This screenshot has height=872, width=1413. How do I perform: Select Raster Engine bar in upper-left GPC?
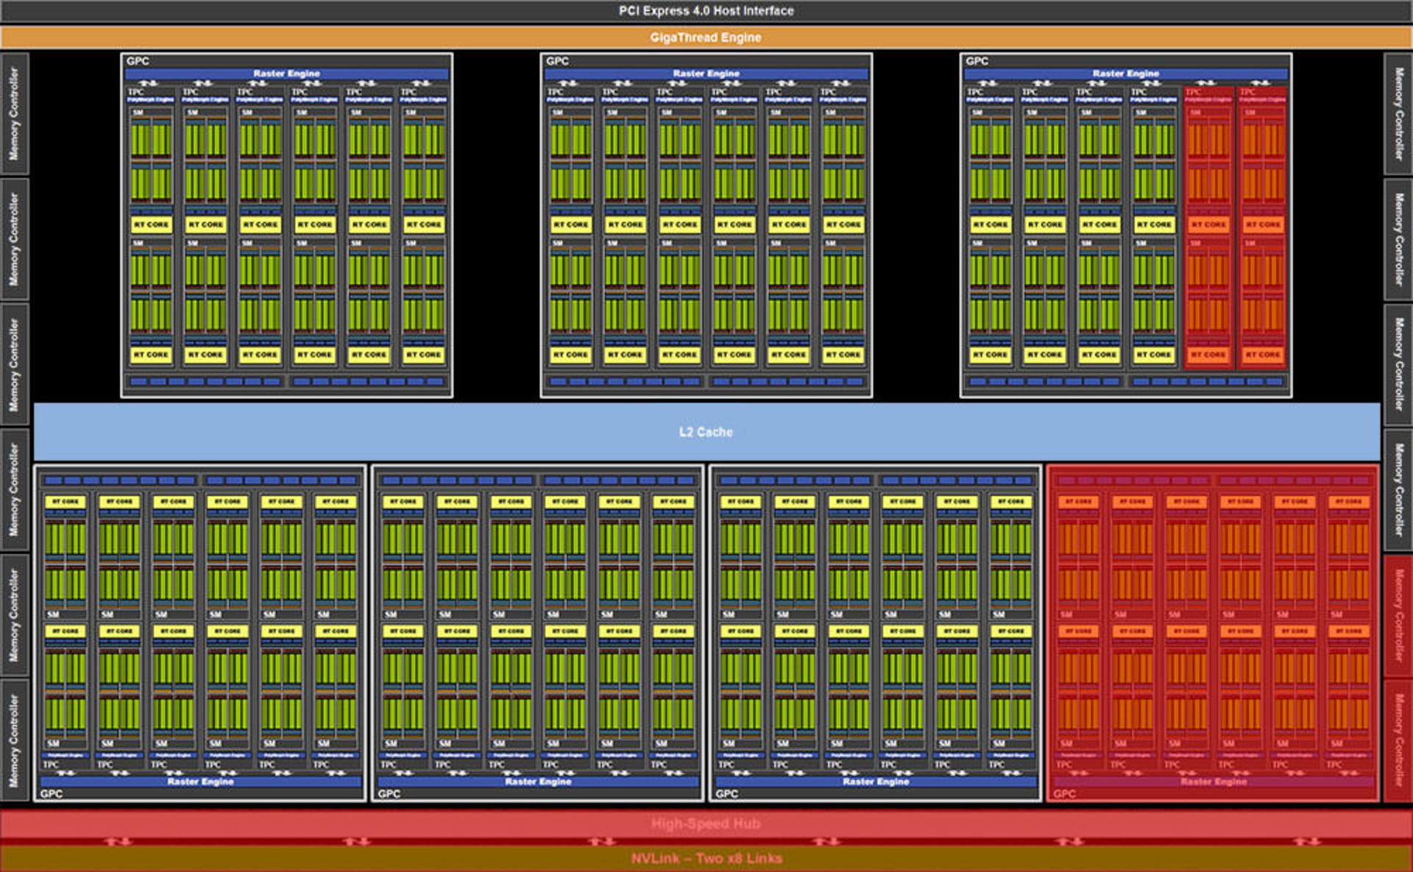click(286, 74)
